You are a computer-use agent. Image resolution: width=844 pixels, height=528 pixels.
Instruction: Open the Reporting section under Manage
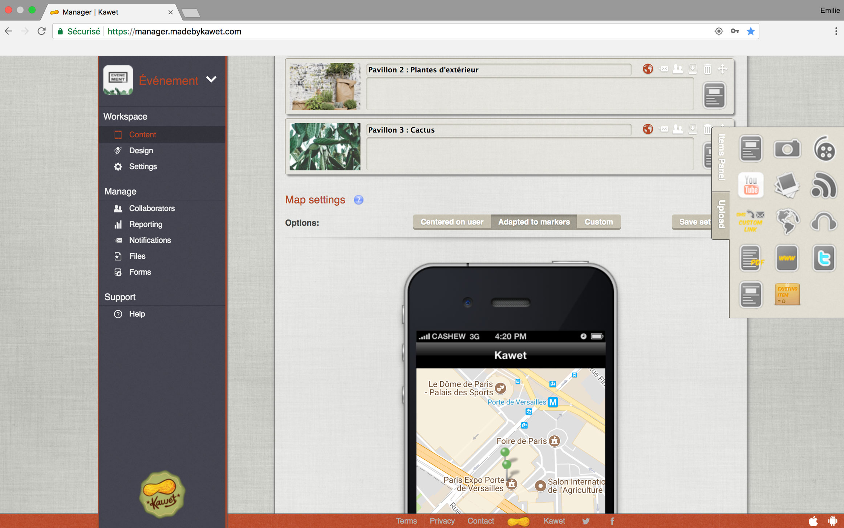click(x=146, y=224)
